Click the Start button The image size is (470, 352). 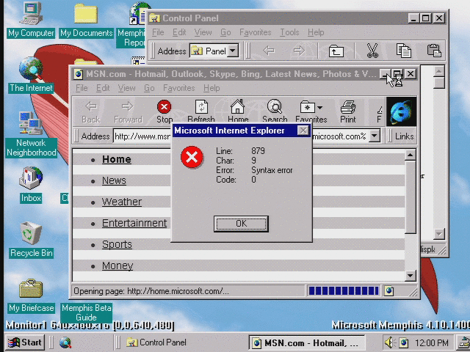tap(25, 342)
